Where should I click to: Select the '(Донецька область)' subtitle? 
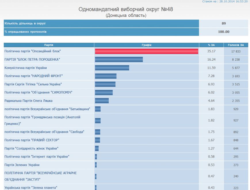(x=126, y=16)
